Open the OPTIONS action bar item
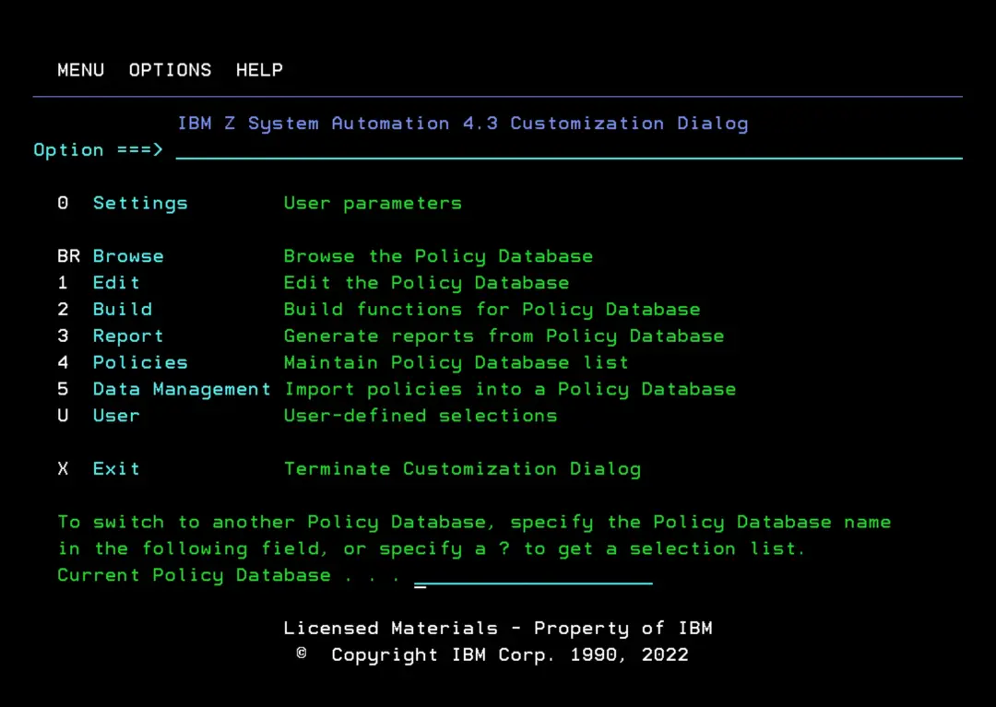This screenshot has width=996, height=707. (170, 70)
